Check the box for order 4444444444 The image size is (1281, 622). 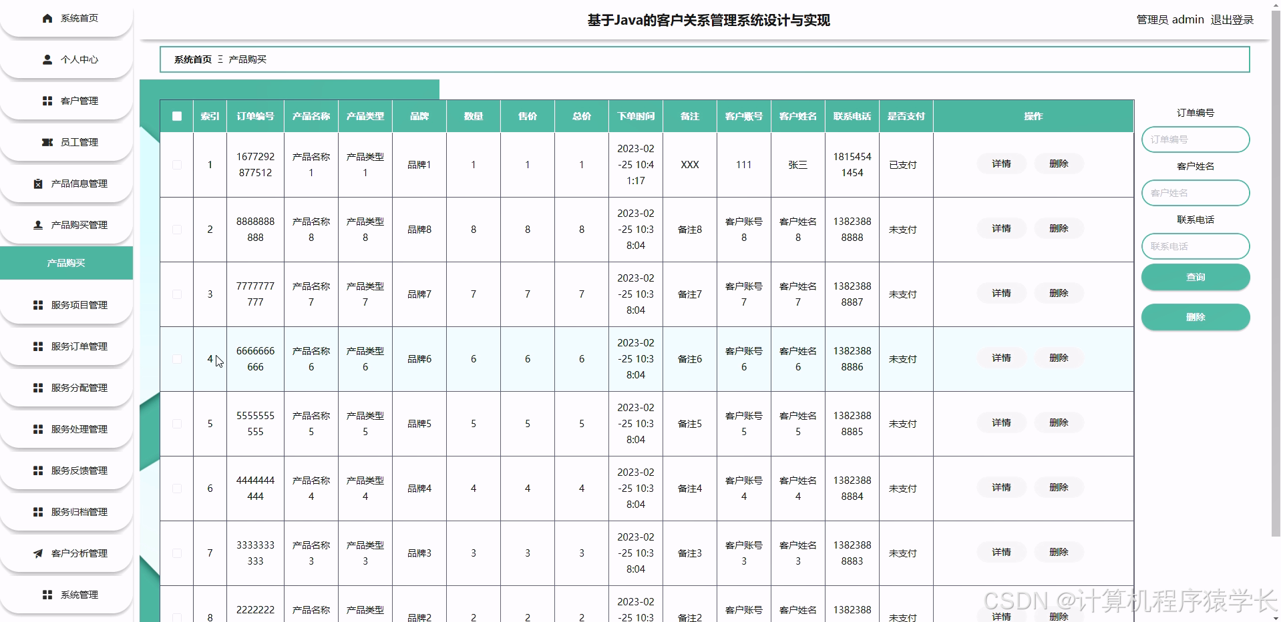click(x=177, y=489)
